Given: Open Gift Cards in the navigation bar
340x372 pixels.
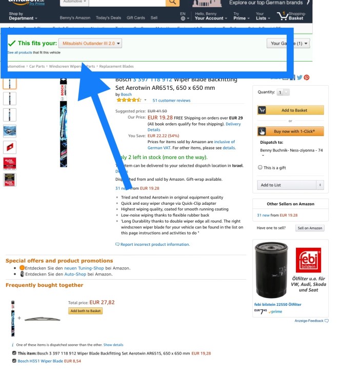Looking at the screenshot, I should [x=135, y=18].
